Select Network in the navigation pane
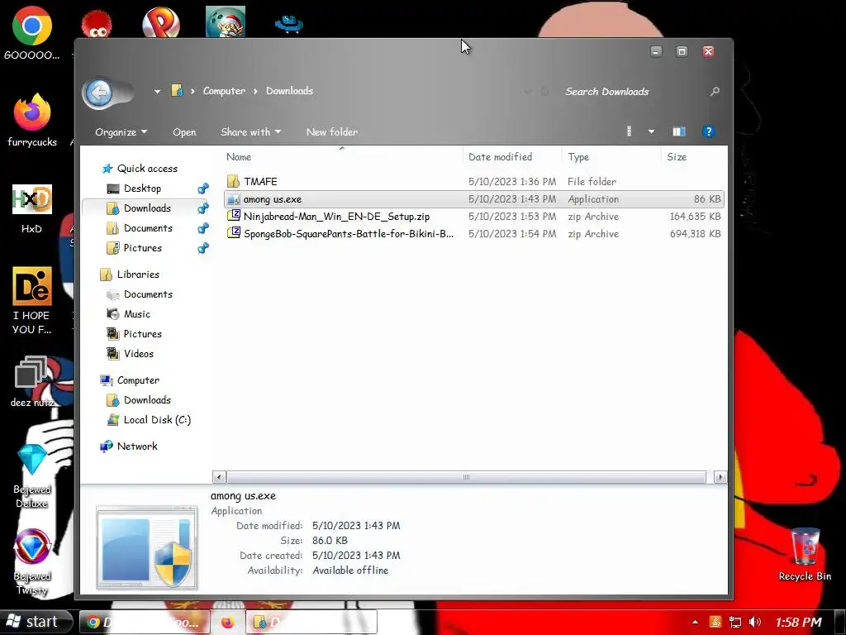Screen dimensions: 846x635 (x=137, y=446)
